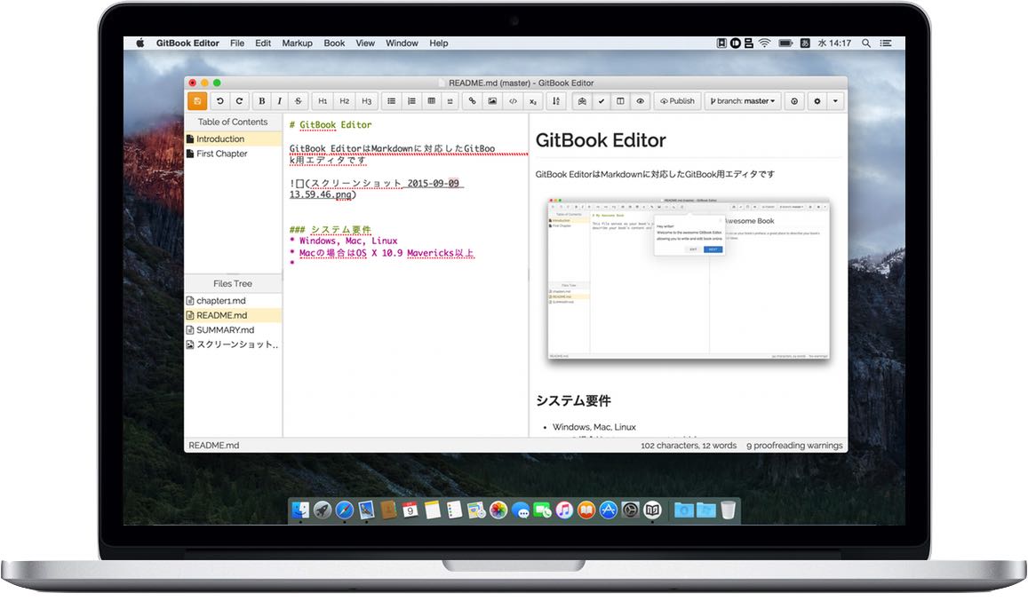Screen dimensions: 1028x601
Task: Open the Window menu
Action: tap(402, 43)
